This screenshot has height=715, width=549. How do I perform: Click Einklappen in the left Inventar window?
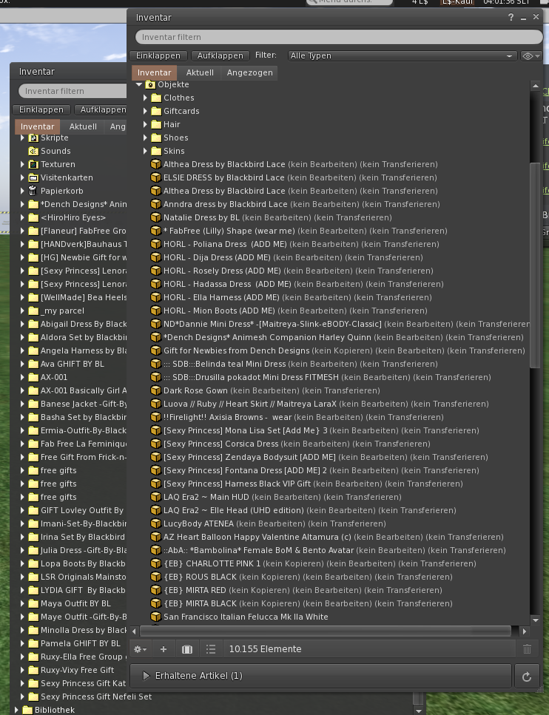[x=41, y=109]
